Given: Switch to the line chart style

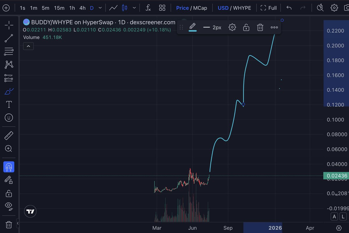Looking at the screenshot, I should (113, 8).
